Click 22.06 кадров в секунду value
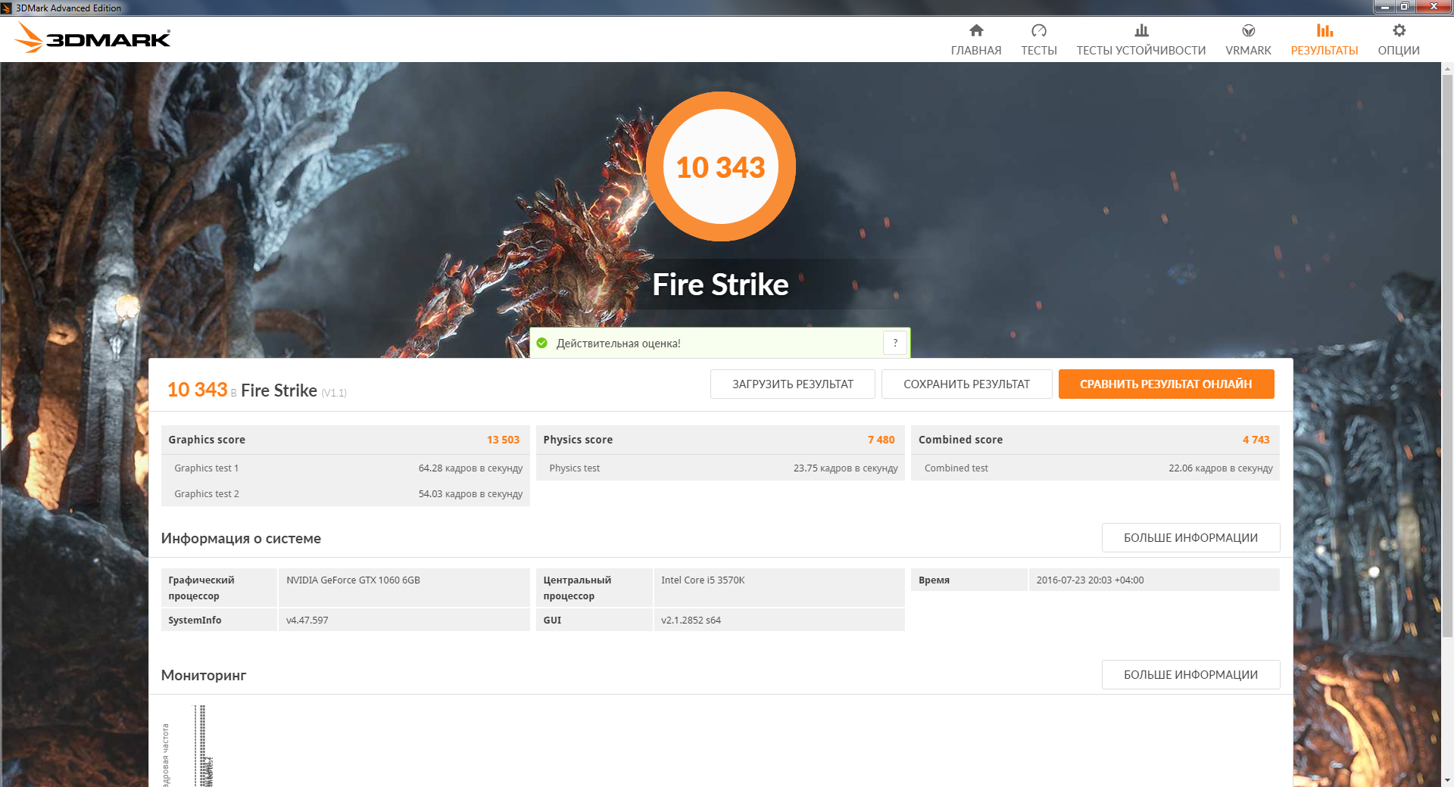The image size is (1454, 787). coord(1220,468)
